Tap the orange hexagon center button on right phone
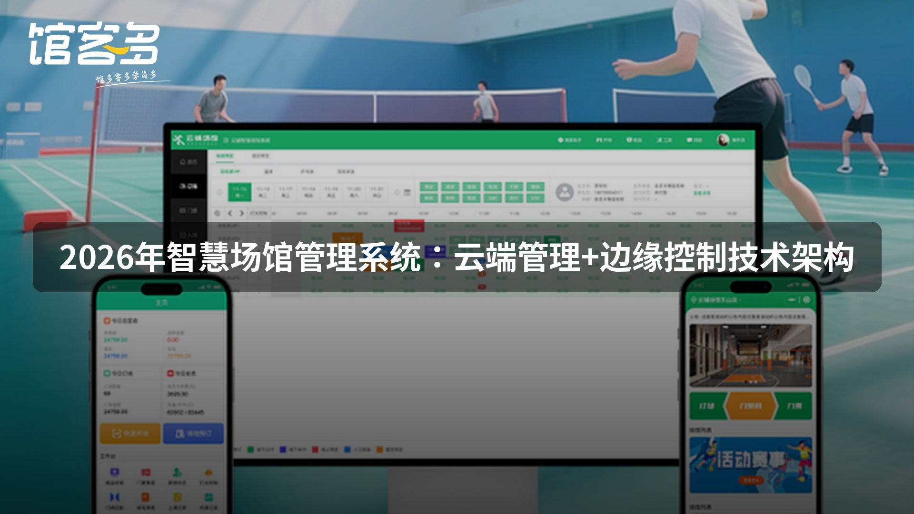914x514 pixels. 751,406
